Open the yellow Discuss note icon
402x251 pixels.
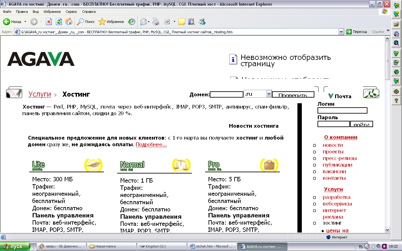pyautogui.click(x=182, y=22)
